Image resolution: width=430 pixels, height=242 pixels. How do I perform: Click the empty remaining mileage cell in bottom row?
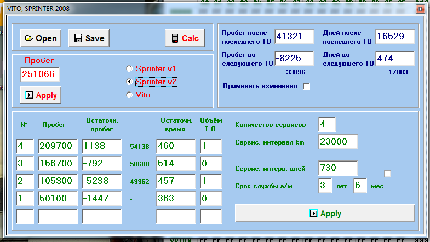[x=101, y=216]
